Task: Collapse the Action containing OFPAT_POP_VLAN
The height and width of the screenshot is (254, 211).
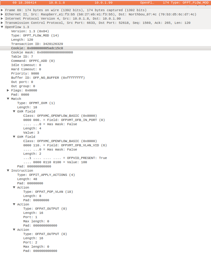Action: [14, 187]
